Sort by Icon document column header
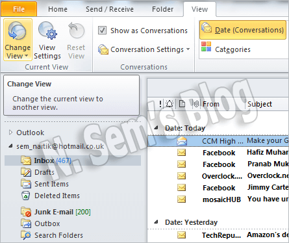The width and height of the screenshot is (289, 243). coord(182,104)
